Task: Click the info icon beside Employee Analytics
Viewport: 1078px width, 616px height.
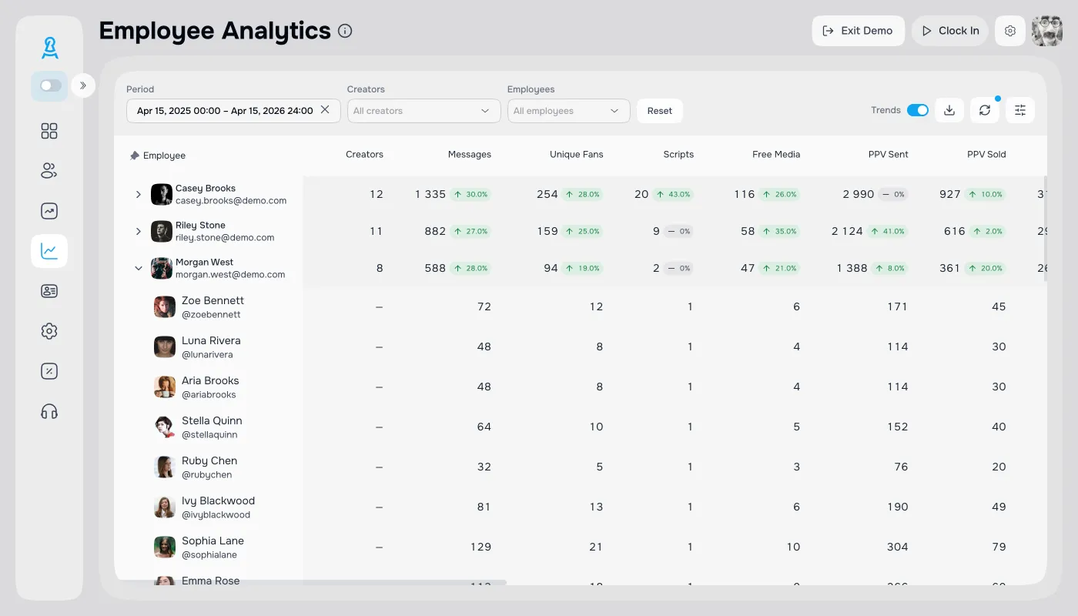Action: pos(345,31)
